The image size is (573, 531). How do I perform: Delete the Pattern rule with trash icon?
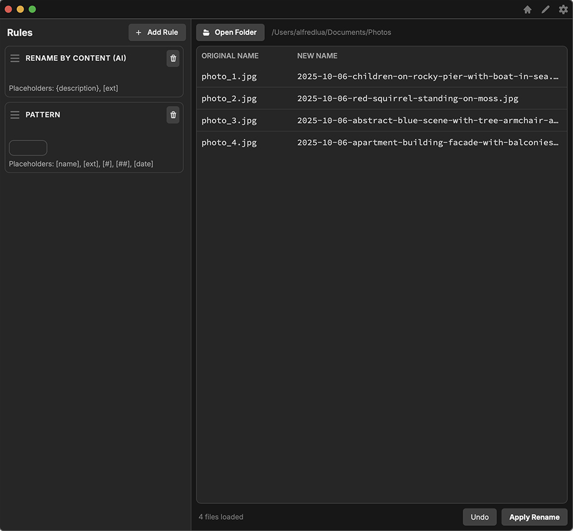(173, 115)
